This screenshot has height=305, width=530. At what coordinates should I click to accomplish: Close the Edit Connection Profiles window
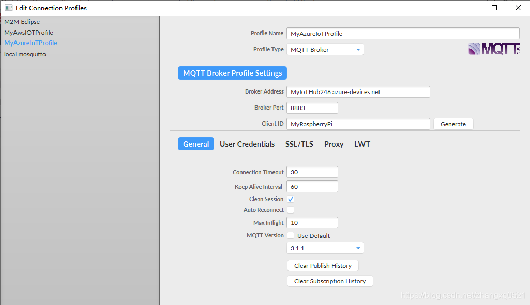tap(518, 8)
